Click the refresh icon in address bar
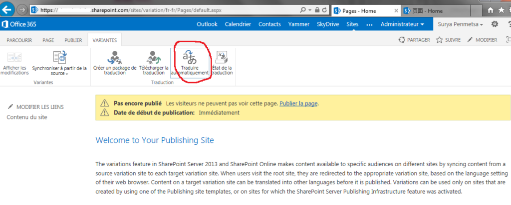 (x=324, y=10)
